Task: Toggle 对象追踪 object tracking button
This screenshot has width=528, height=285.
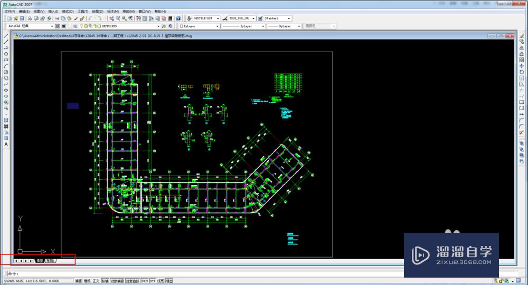Action: coord(133,281)
